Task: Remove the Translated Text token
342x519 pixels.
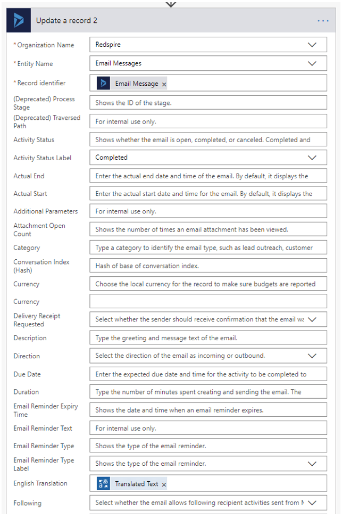Action: [x=164, y=484]
